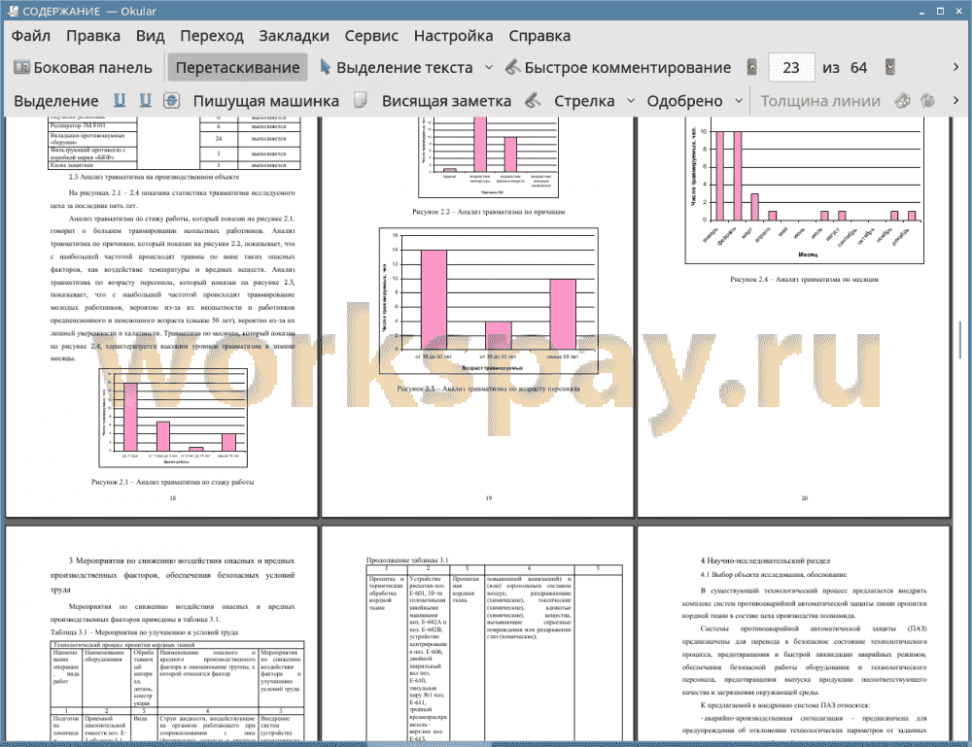Open the Толщина линии line width control

[820, 101]
